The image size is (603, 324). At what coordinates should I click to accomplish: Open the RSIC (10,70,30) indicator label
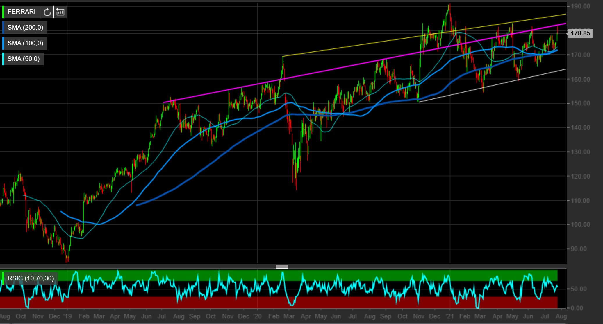31,278
